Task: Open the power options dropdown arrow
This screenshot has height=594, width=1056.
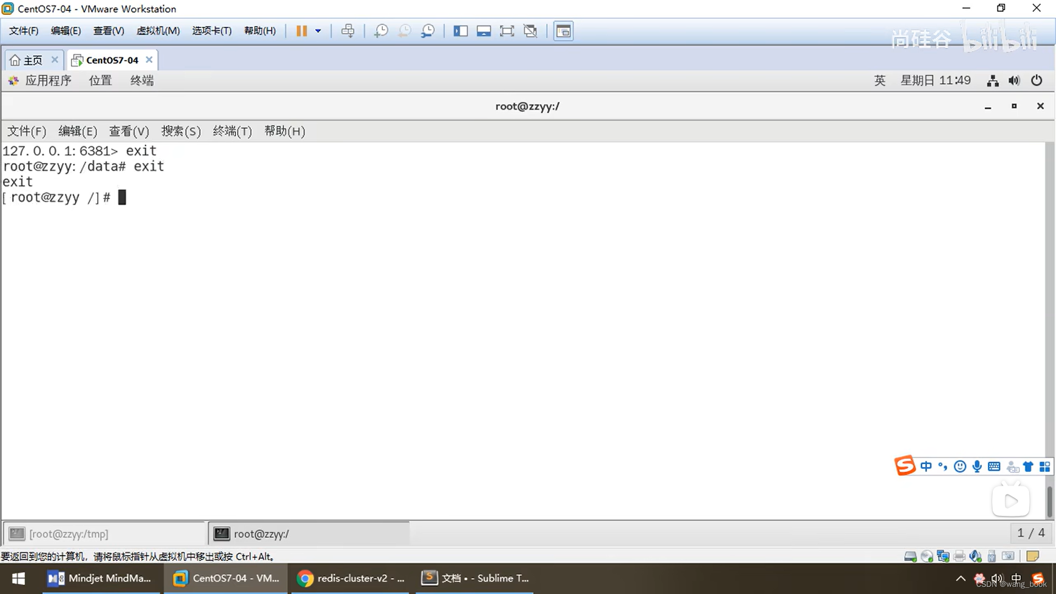Action: pyautogui.click(x=318, y=31)
